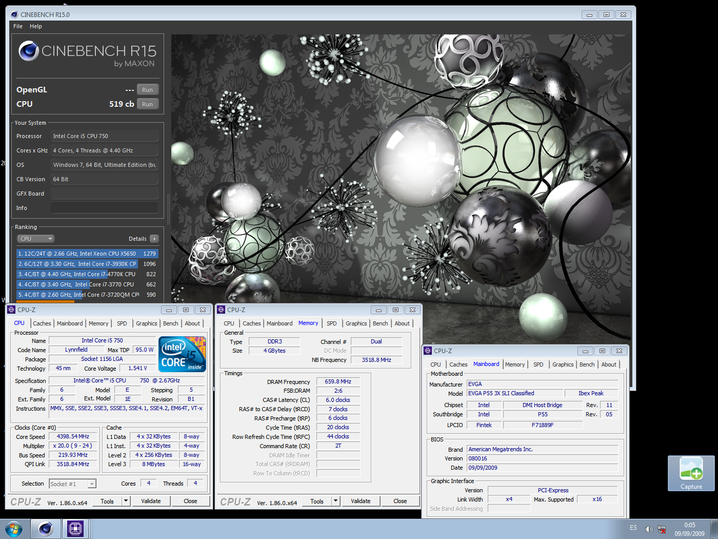Select Memory tab in Mainboard CPU-Z window
Viewport: 718px width, 539px height.
click(x=515, y=364)
